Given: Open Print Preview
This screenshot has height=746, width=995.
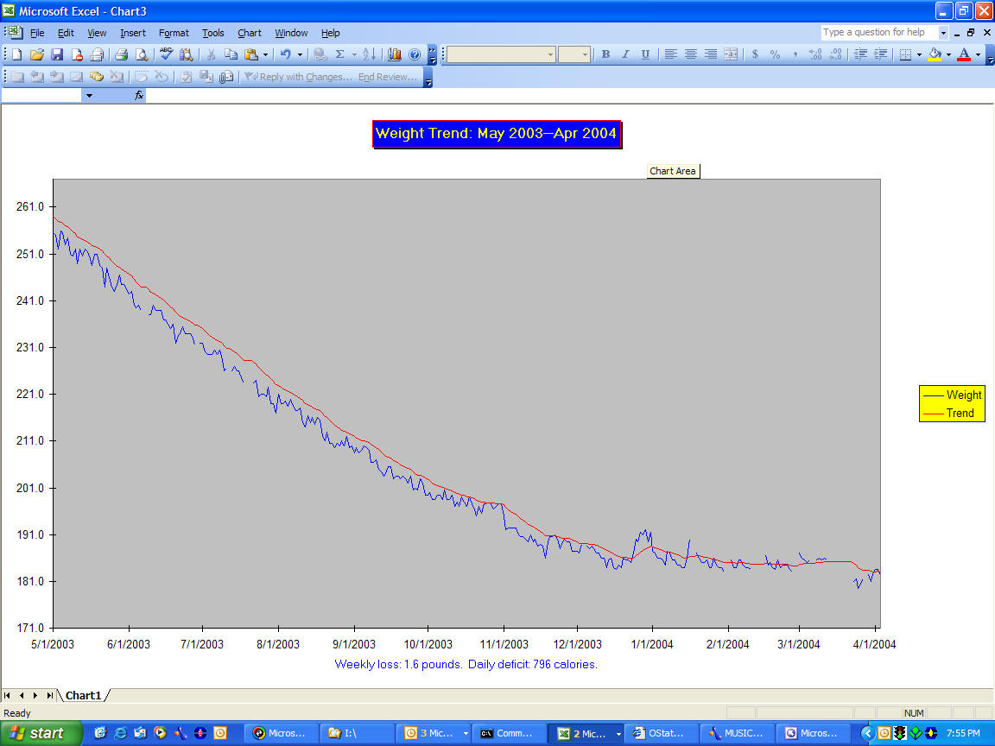Looking at the screenshot, I should [142, 55].
